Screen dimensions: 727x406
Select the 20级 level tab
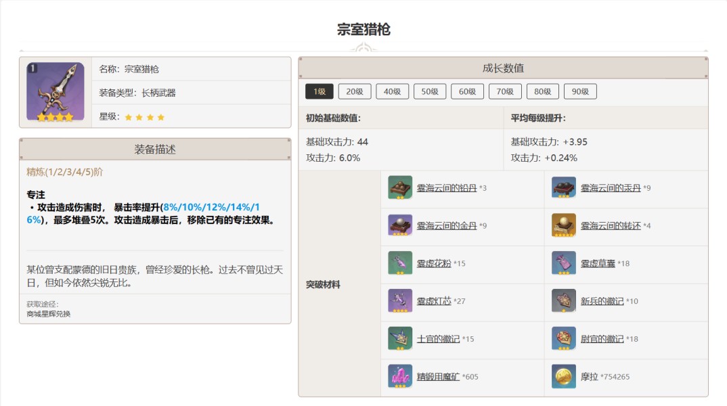(355, 92)
